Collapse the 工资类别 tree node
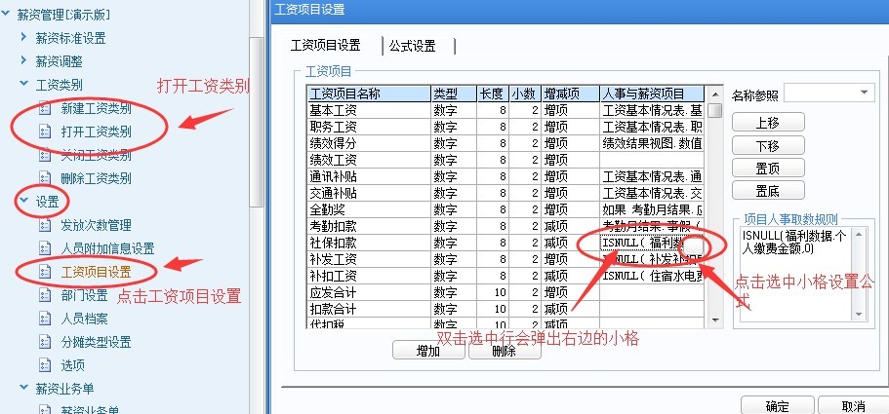The image size is (889, 414). tap(23, 85)
